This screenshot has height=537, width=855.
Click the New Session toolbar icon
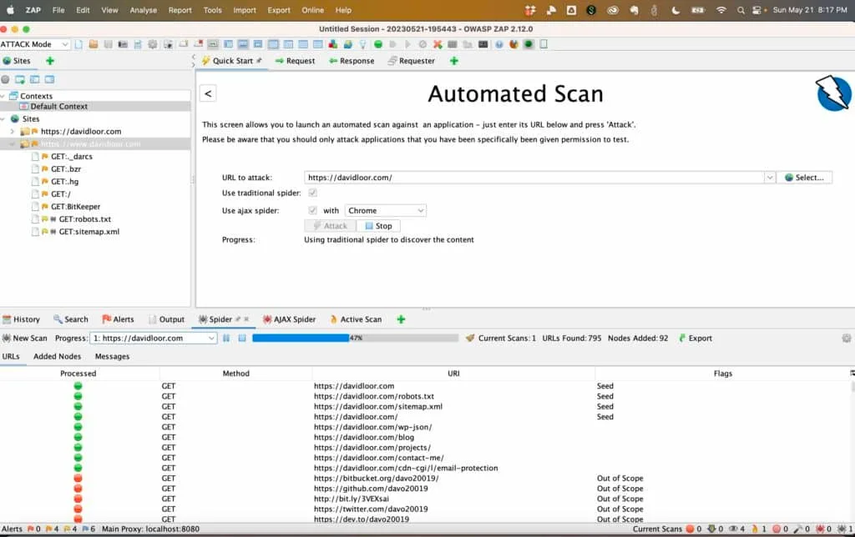79,45
